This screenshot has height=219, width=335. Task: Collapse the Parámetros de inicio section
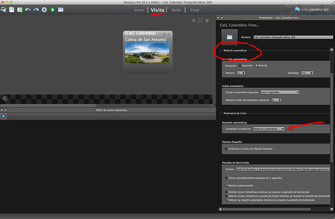pyautogui.click(x=221, y=113)
